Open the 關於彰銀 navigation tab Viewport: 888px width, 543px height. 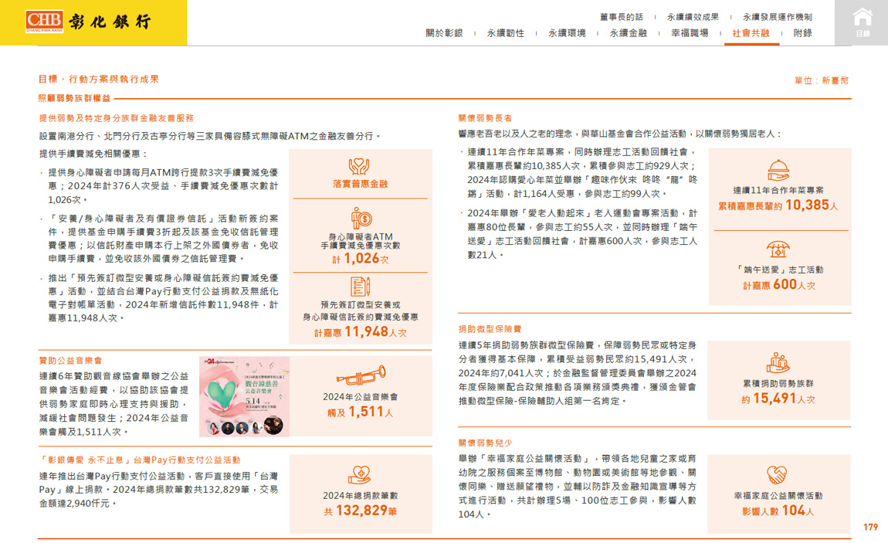(x=444, y=33)
